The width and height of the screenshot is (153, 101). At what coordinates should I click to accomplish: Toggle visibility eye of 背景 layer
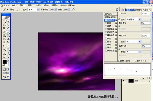click(x=123, y=81)
